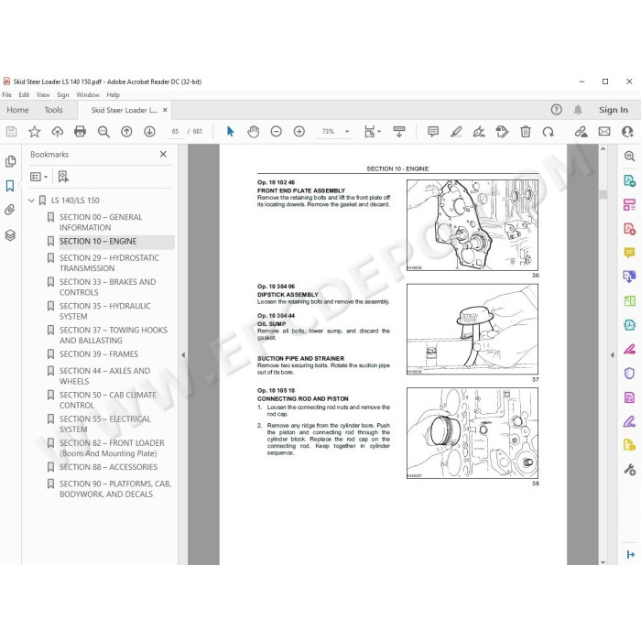
Task: Zoom out with minus icon
Action: coord(277,131)
